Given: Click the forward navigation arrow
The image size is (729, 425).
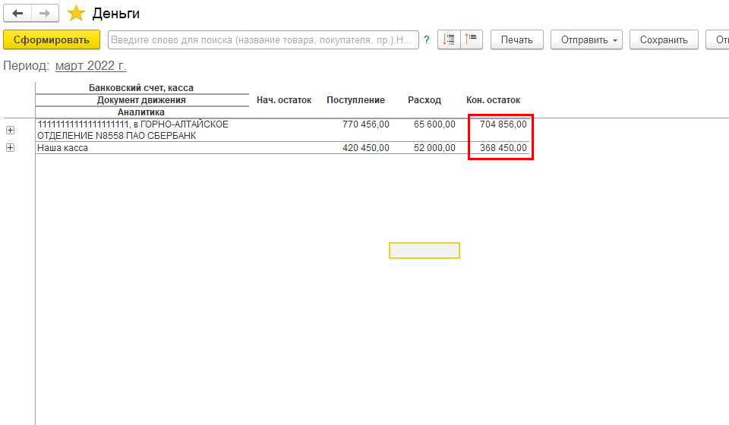Looking at the screenshot, I should click(44, 14).
